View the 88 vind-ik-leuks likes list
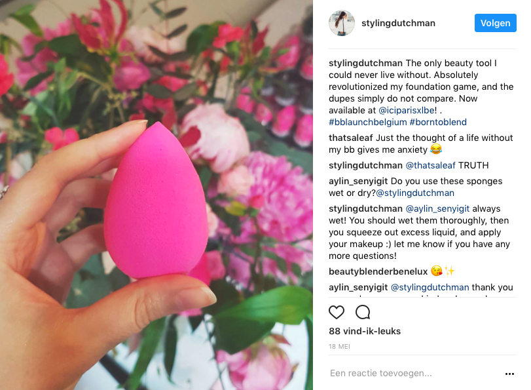This screenshot has height=390, width=531. coord(365,331)
